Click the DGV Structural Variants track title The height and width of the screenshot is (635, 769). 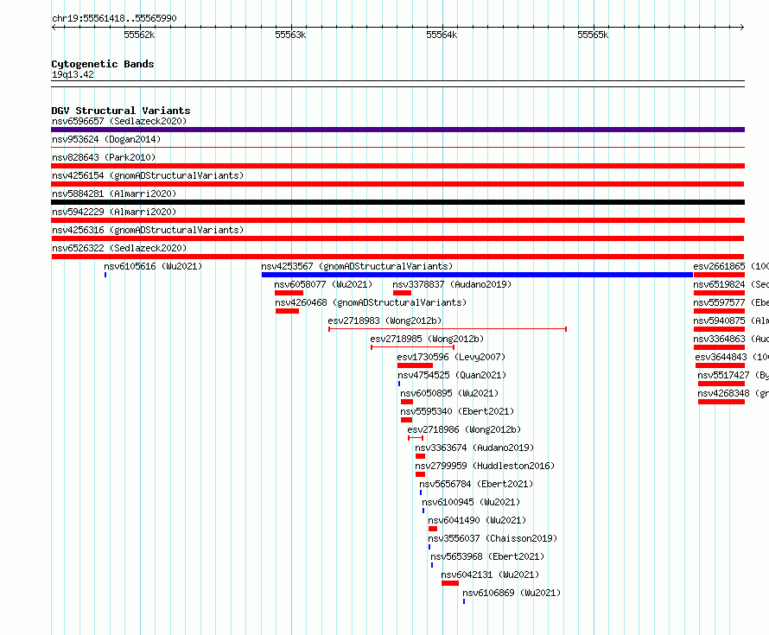click(121, 111)
